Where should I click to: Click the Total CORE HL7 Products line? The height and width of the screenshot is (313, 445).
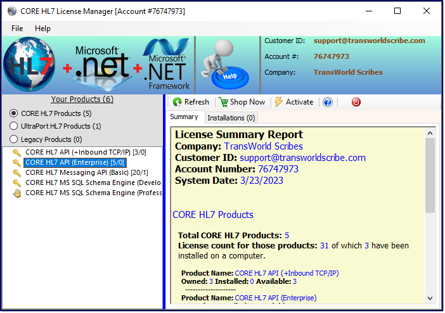(233, 236)
